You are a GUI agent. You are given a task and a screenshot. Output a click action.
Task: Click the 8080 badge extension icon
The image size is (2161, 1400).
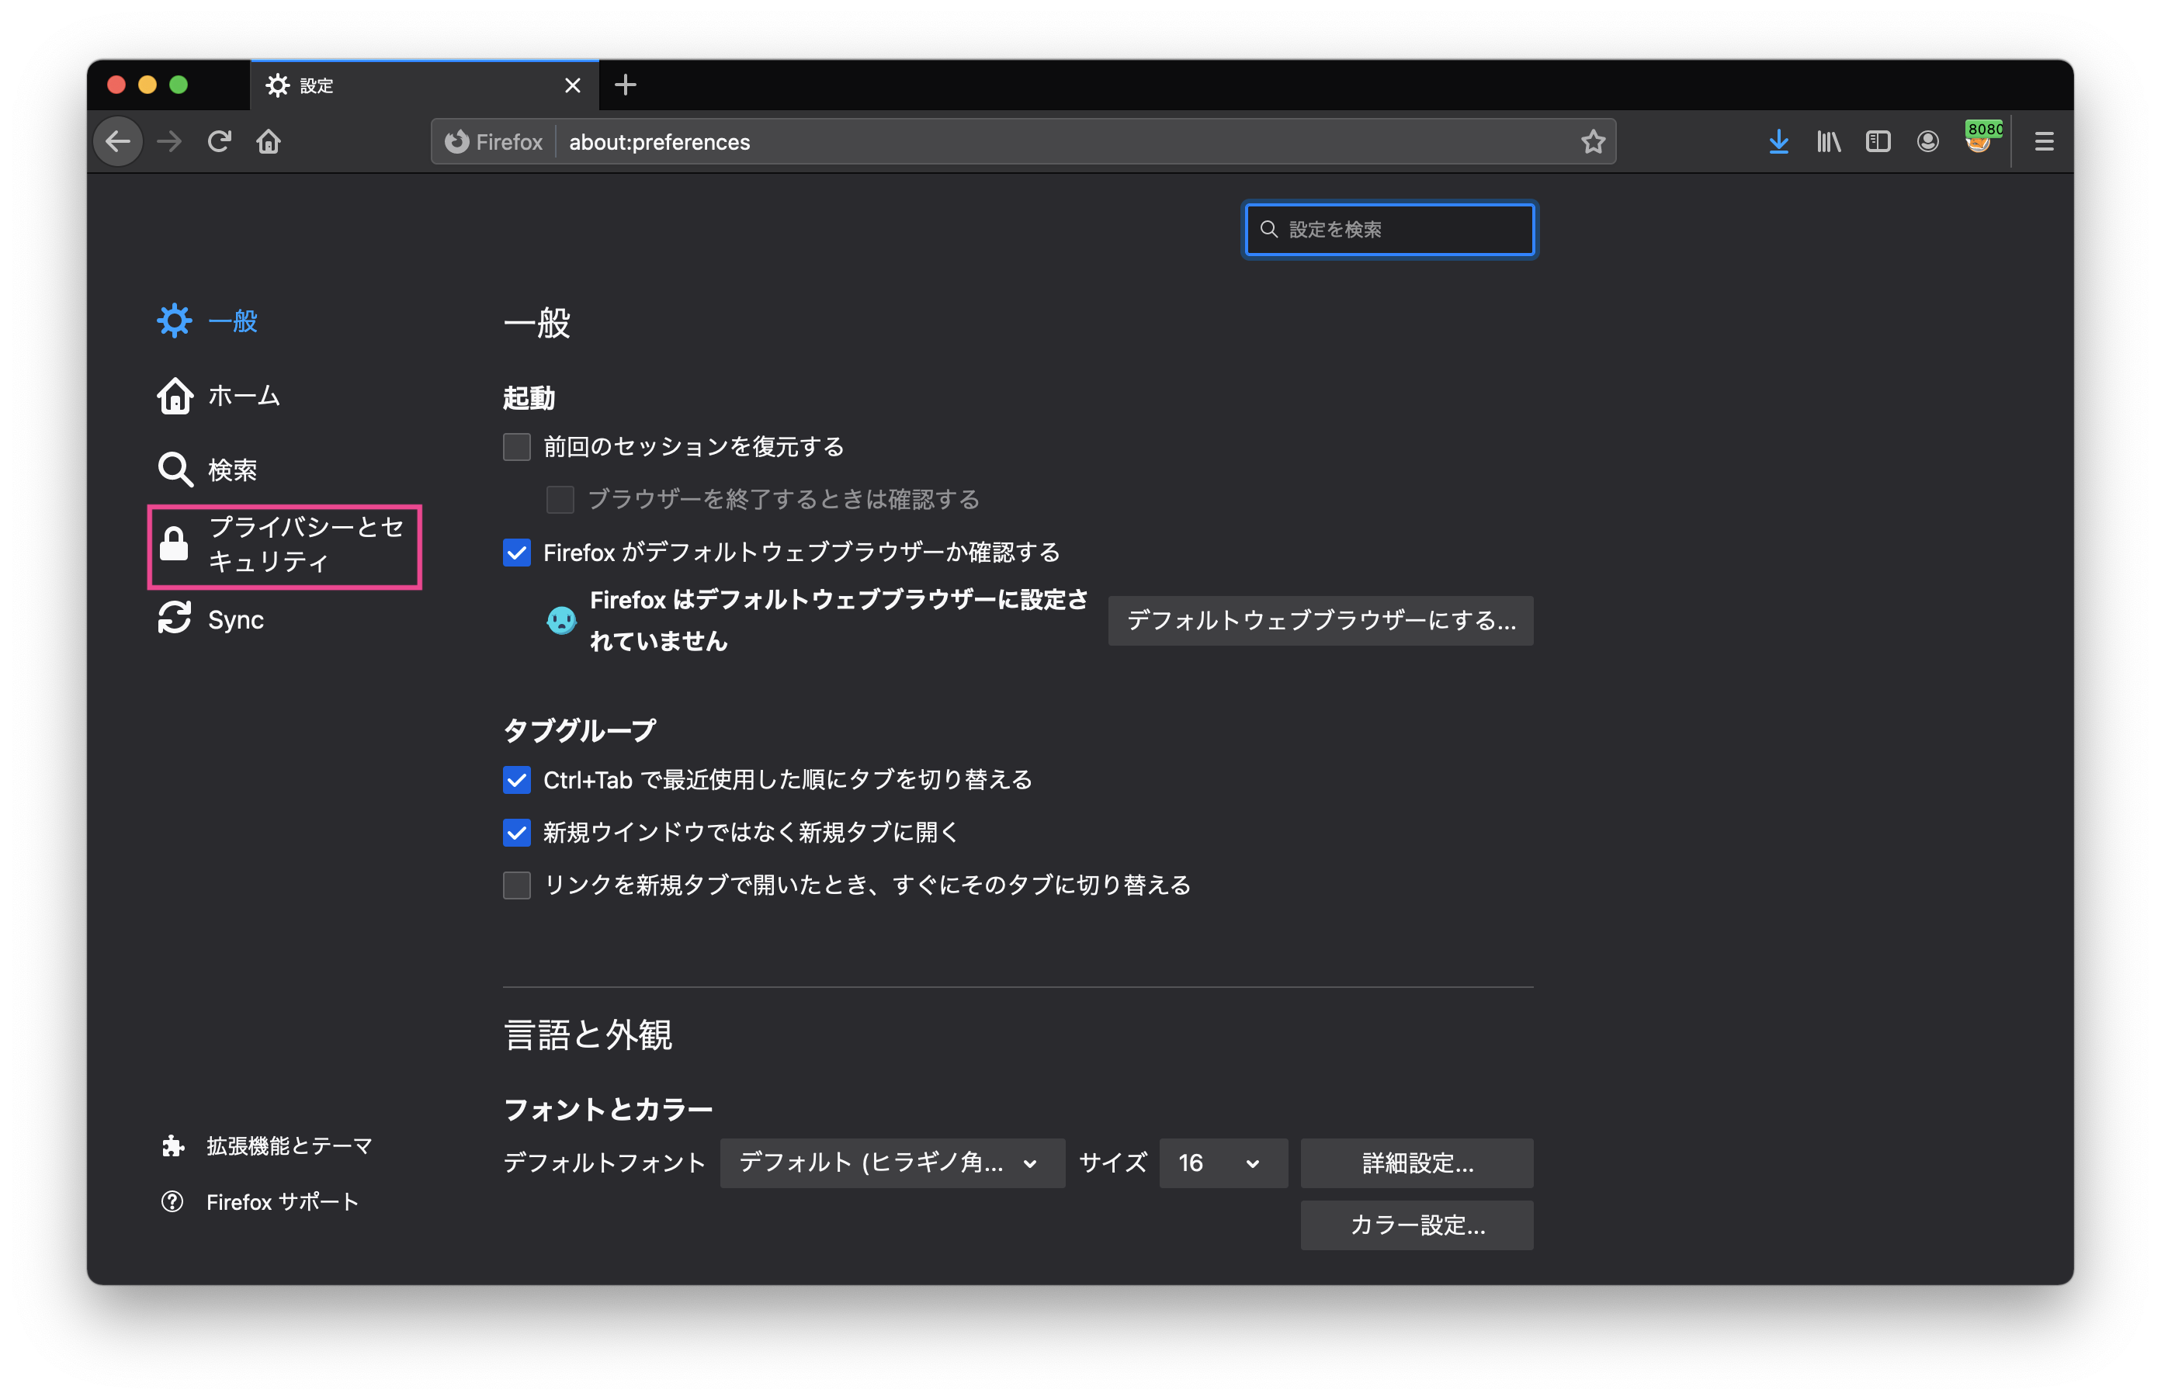1980,139
